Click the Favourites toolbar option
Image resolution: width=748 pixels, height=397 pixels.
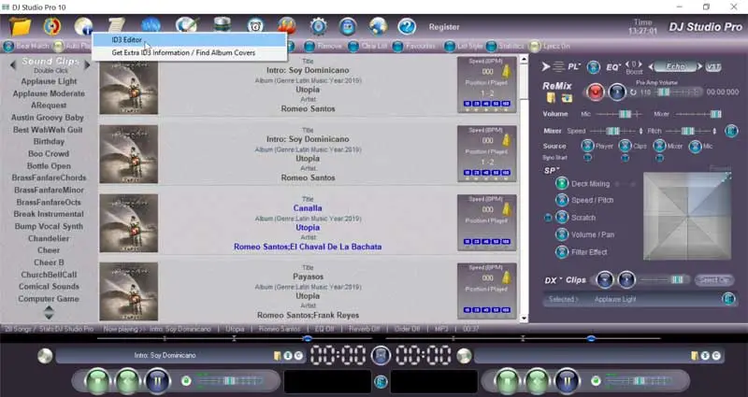tap(414, 46)
